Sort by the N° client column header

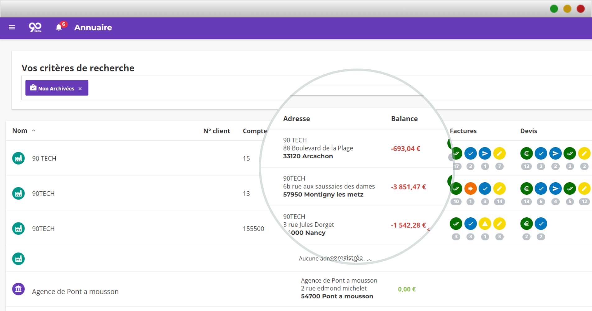[x=217, y=131]
